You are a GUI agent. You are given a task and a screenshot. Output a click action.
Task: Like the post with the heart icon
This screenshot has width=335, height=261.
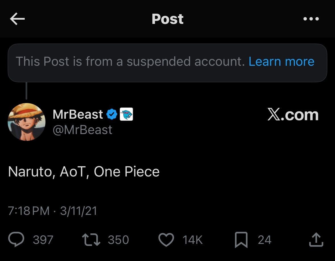tap(166, 240)
